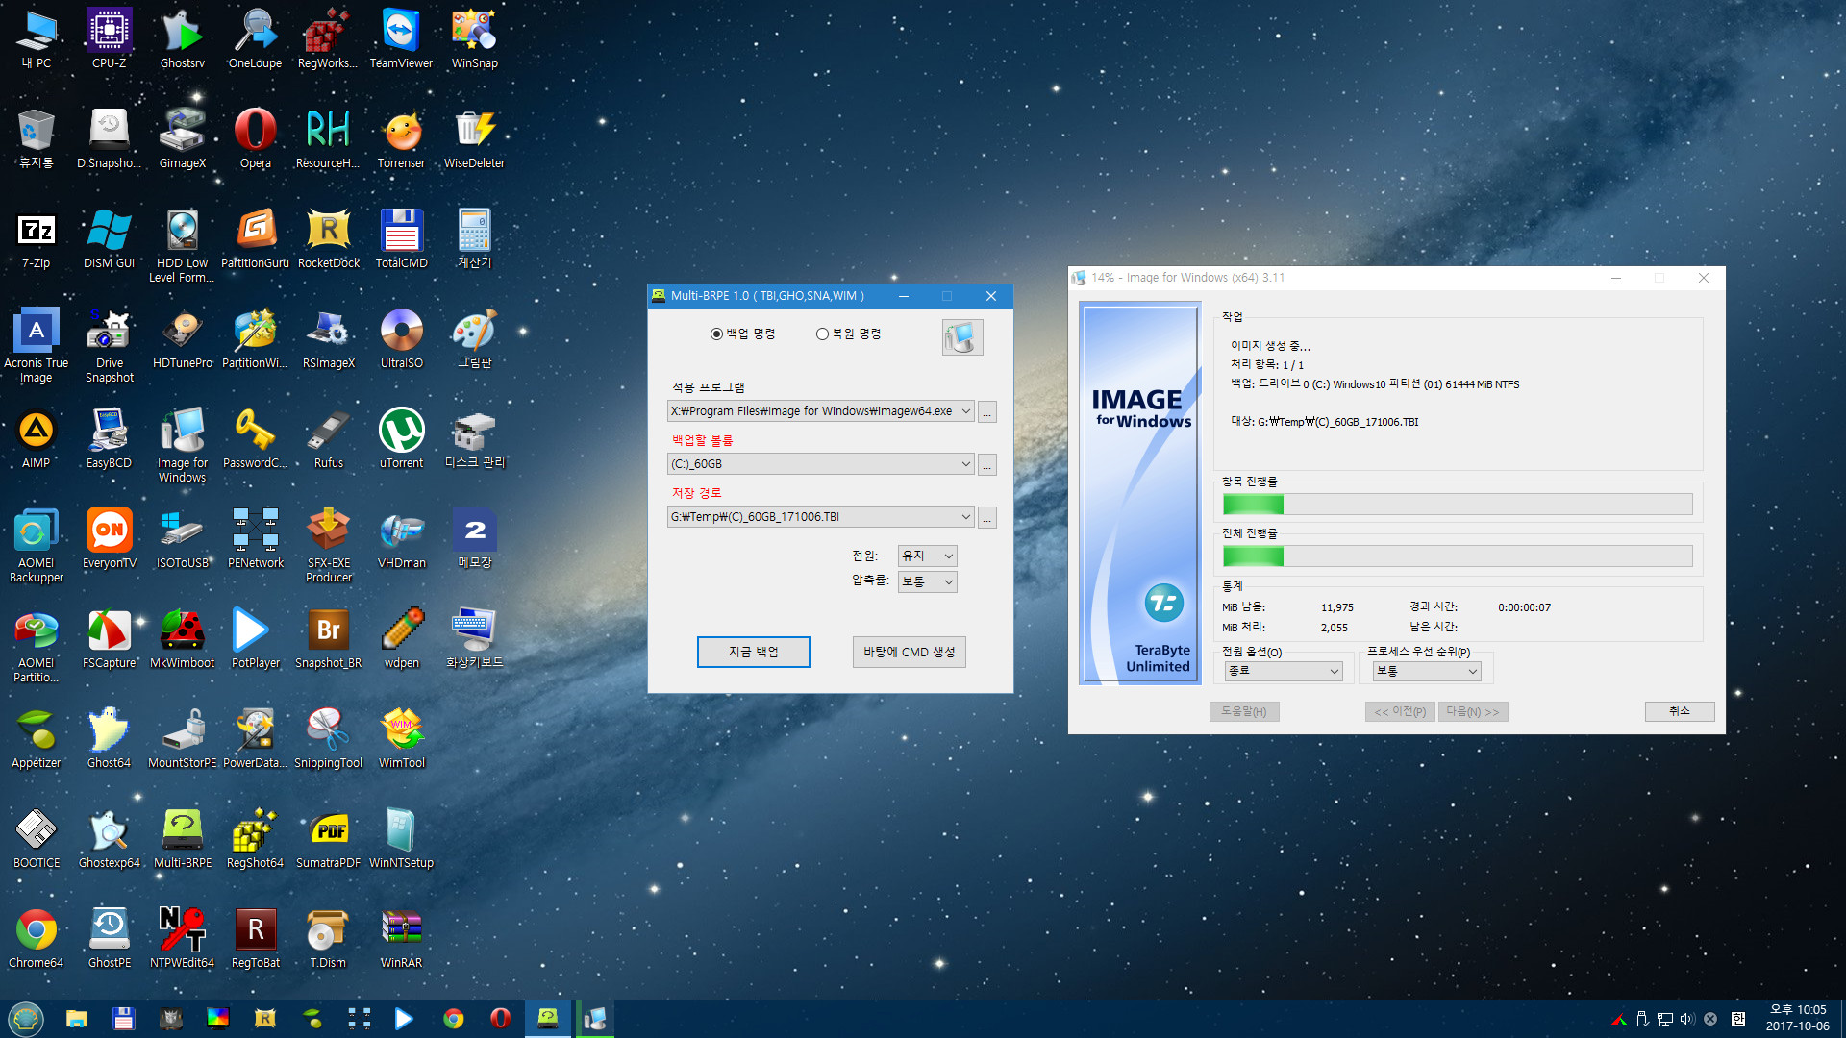Open the Torrenser desktop icon

click(x=401, y=138)
